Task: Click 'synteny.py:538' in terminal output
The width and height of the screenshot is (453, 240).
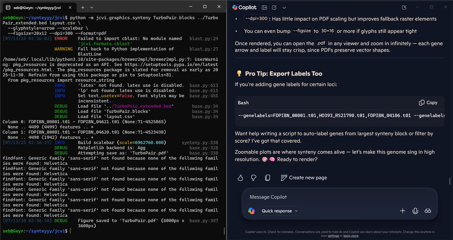Action: (x=200, y=142)
